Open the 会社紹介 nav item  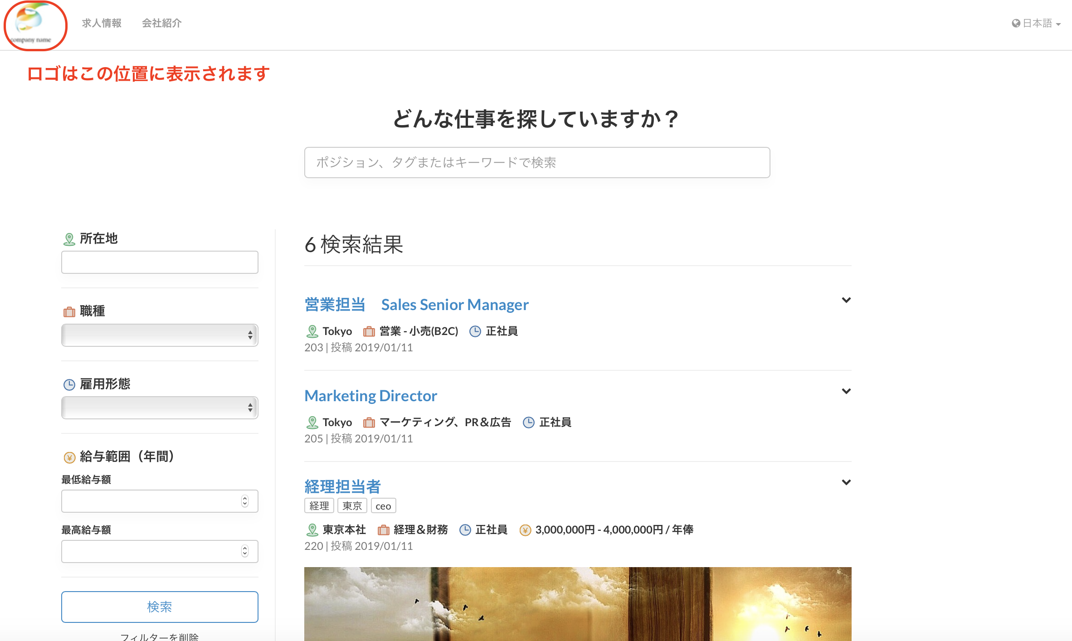[161, 23]
